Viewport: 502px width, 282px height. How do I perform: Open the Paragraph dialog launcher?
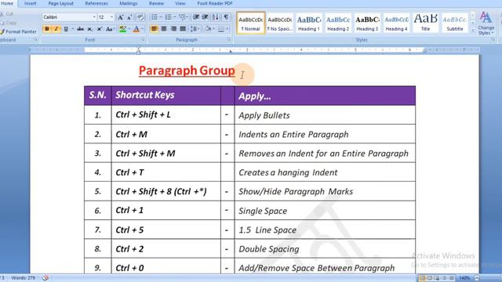pos(228,40)
